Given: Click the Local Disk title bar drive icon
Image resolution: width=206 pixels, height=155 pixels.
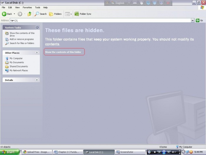Looking at the screenshot, I should [2, 2].
